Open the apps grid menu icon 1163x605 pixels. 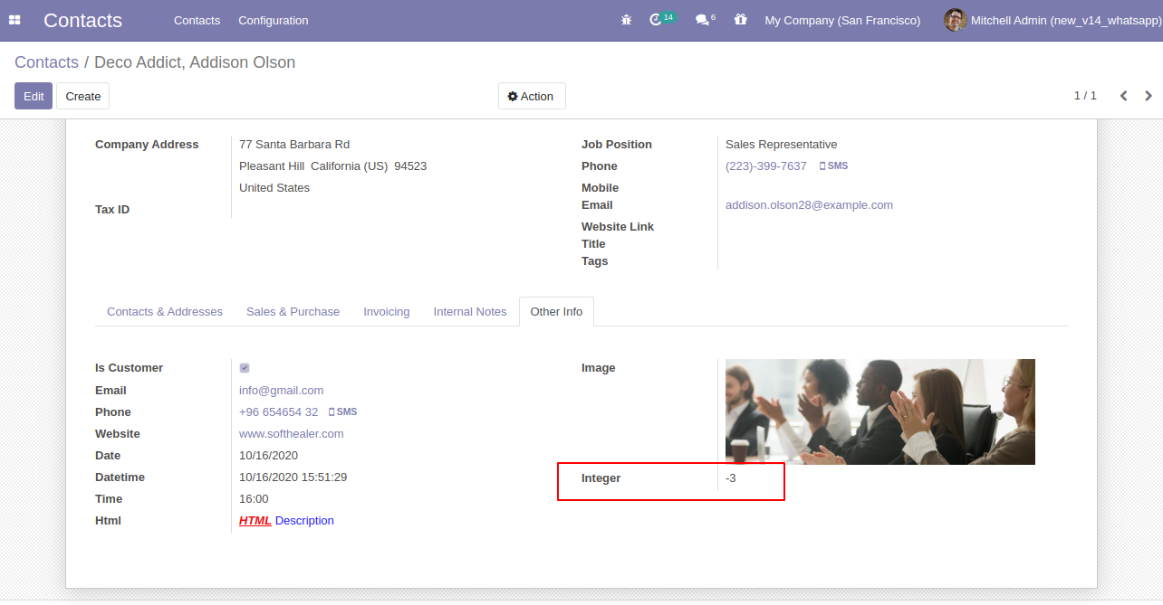point(14,20)
